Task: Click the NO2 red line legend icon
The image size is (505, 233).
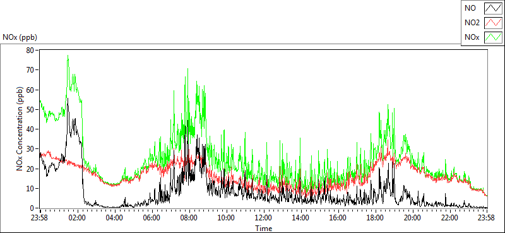Action: 493,23
